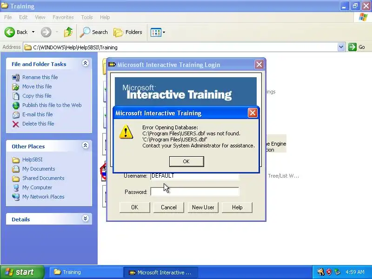This screenshot has height=279, width=372.
Task: Click the HelpSBSI folder icon
Action: tap(16, 160)
